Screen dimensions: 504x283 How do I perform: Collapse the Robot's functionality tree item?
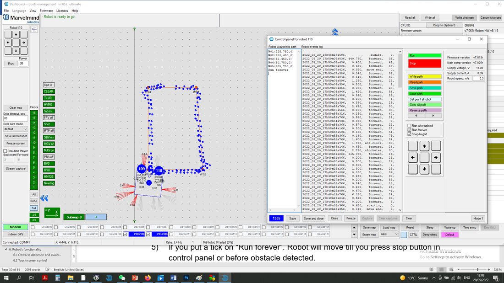(x=6, y=249)
